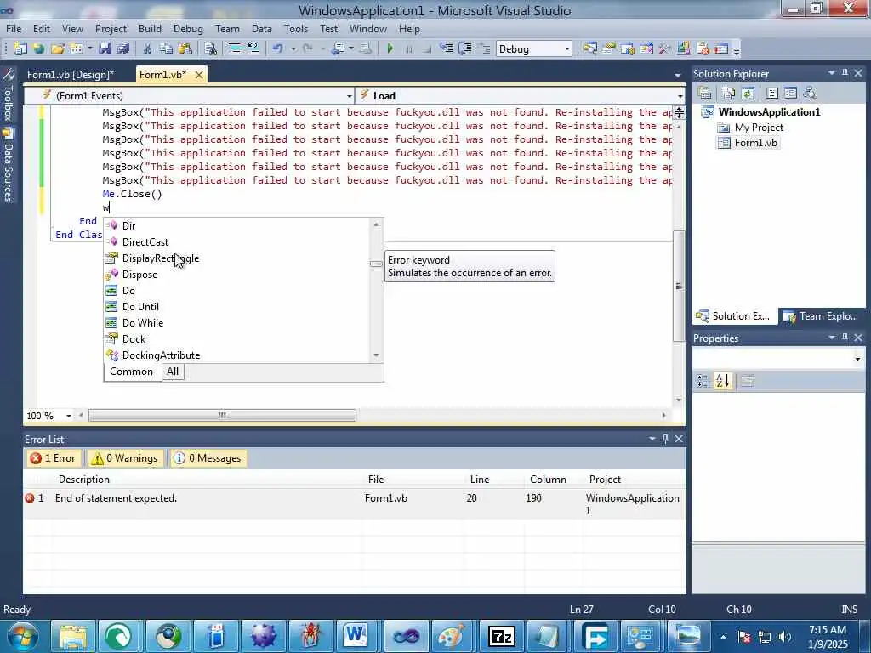Comment out the selected lines icon

[x=235, y=48]
